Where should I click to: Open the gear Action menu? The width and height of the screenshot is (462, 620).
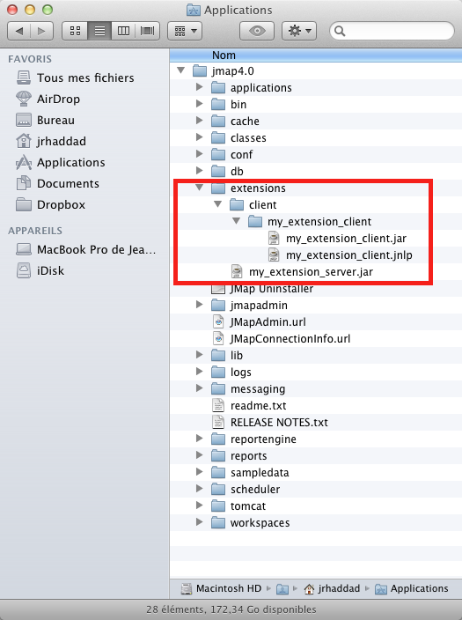click(299, 31)
